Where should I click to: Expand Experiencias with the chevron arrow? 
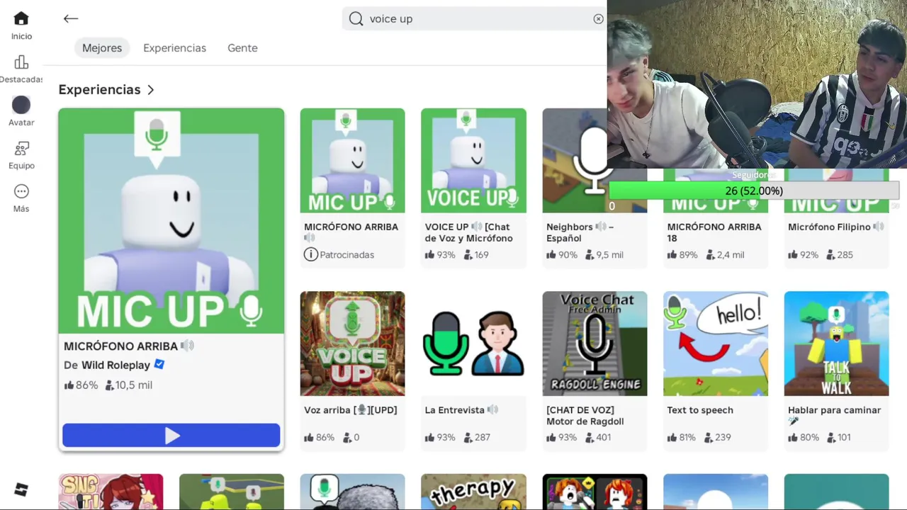pyautogui.click(x=150, y=90)
